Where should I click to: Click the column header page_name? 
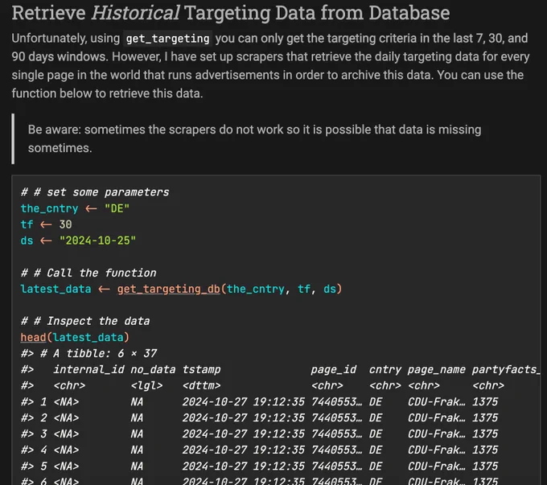437,369
